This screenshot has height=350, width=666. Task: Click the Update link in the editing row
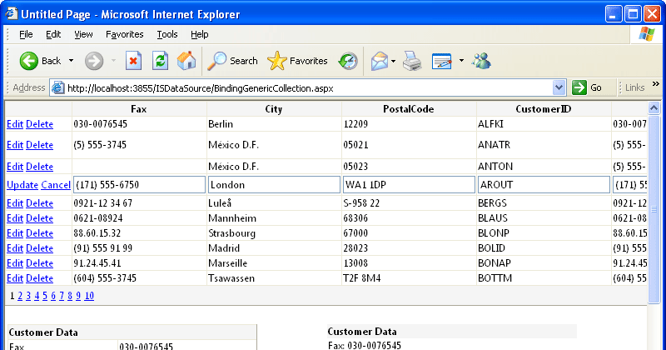point(22,185)
